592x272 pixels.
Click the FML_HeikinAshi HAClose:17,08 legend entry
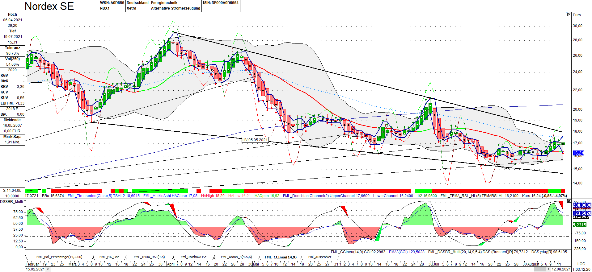pyautogui.click(x=170, y=196)
